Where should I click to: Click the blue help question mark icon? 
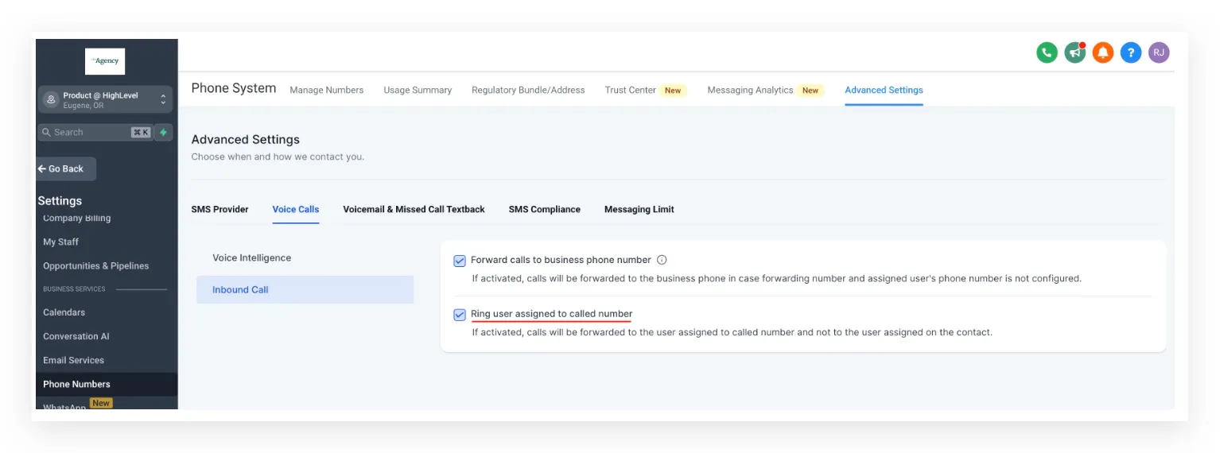[1131, 53]
